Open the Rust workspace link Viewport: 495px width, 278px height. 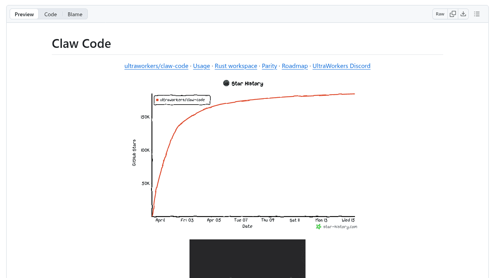(236, 66)
